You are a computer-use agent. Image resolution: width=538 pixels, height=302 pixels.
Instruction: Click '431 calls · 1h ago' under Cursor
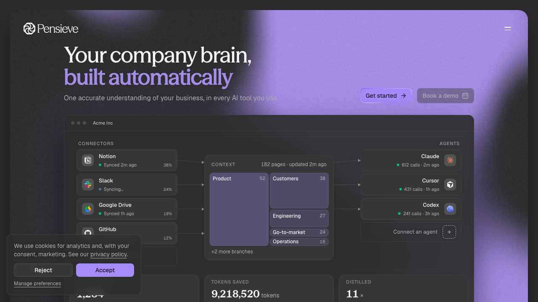coord(422,189)
